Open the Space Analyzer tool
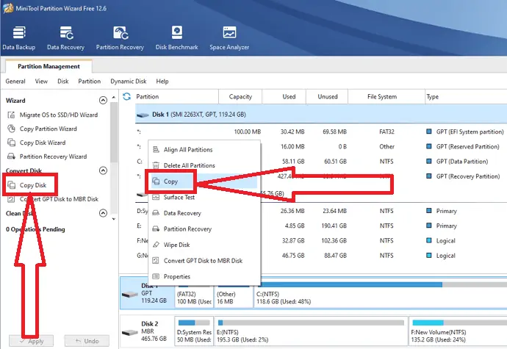This screenshot has height=349, width=507. [229, 38]
